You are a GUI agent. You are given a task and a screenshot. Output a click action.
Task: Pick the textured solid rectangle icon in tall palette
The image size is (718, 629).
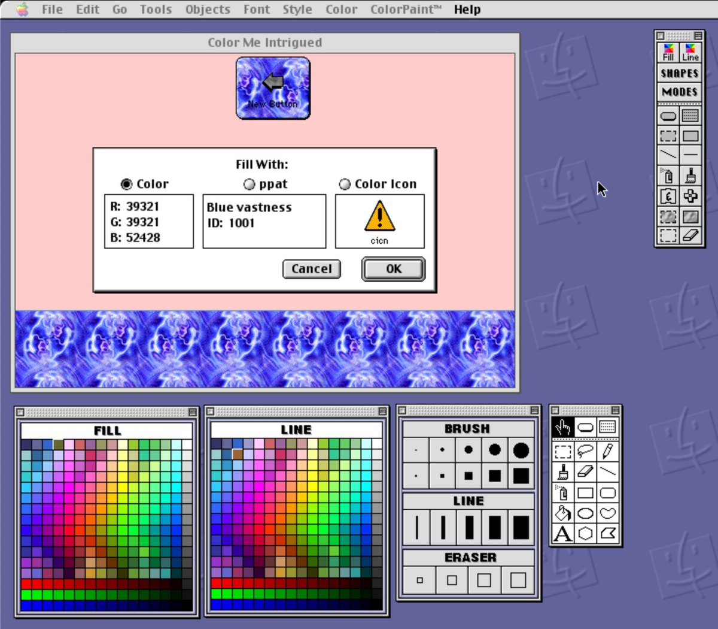pos(690,216)
